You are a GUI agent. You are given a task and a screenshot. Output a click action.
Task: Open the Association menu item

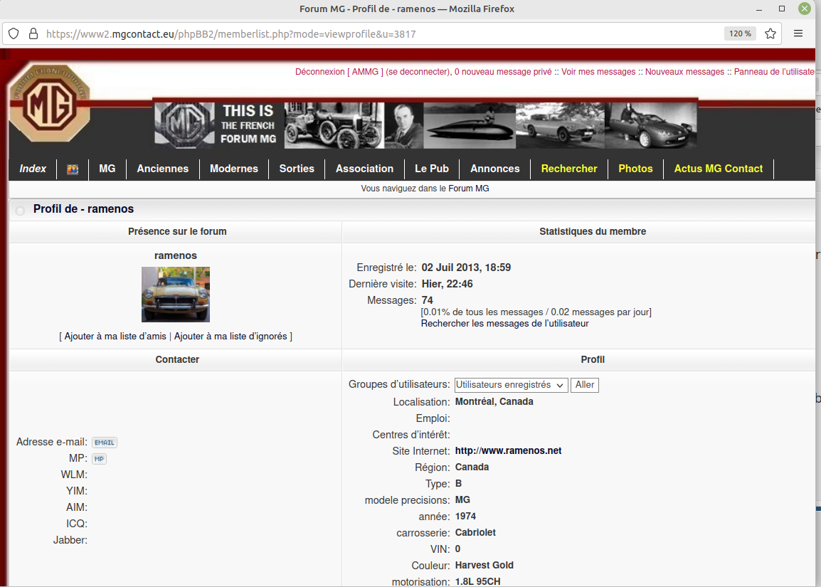point(364,169)
